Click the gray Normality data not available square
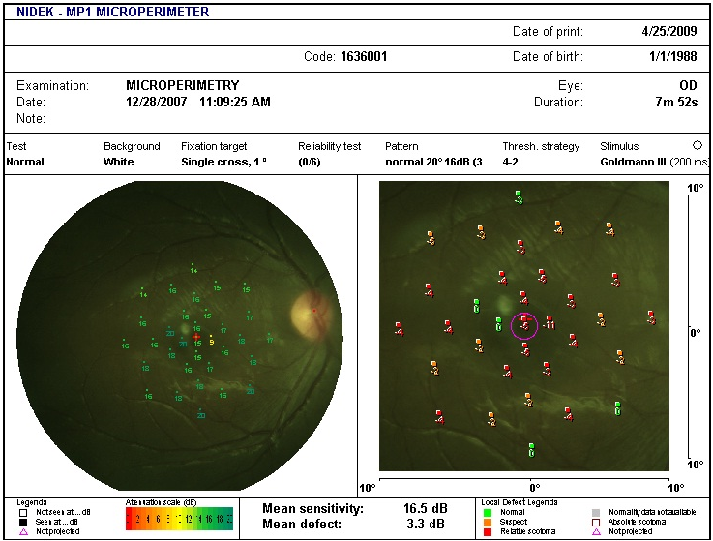 click(597, 512)
